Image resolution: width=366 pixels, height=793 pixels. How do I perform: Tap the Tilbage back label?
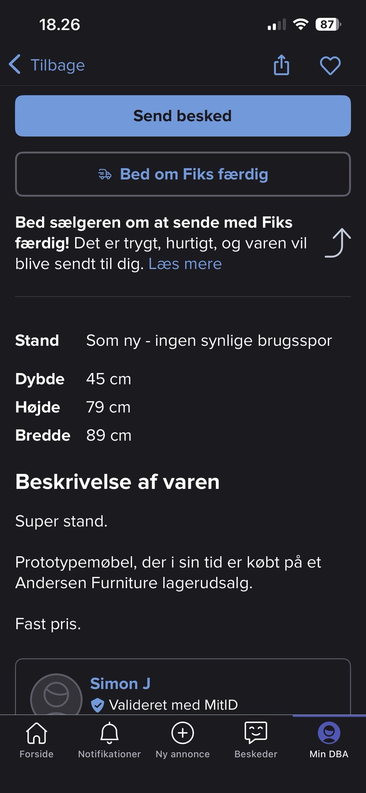click(x=58, y=65)
